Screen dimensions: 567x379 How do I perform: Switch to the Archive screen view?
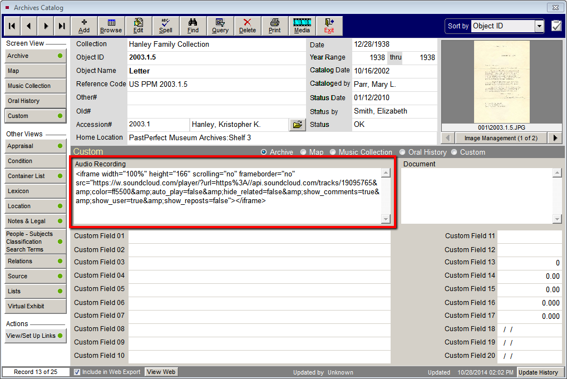click(35, 56)
